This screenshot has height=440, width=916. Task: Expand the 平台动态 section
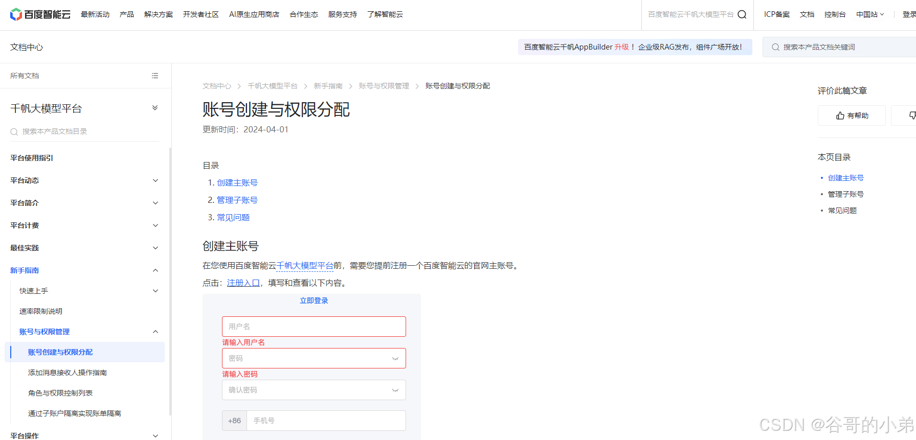pyautogui.click(x=155, y=180)
